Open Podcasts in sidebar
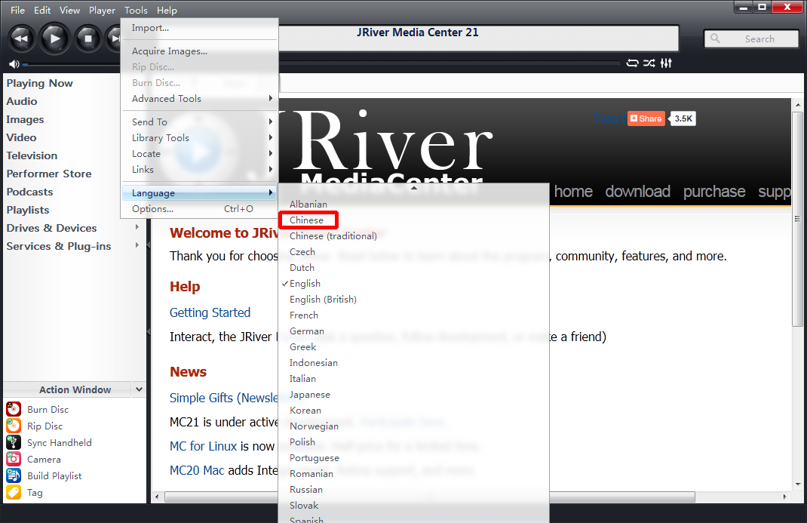807x523 pixels. [x=30, y=192]
